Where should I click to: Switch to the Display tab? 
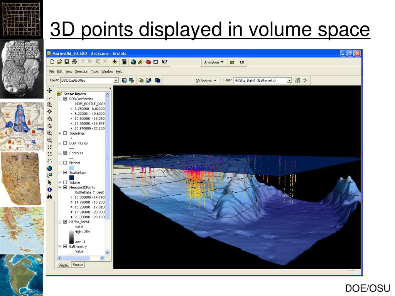point(64,265)
